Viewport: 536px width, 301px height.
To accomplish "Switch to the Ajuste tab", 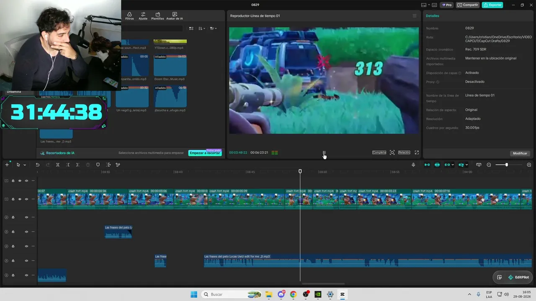I will tap(143, 16).
